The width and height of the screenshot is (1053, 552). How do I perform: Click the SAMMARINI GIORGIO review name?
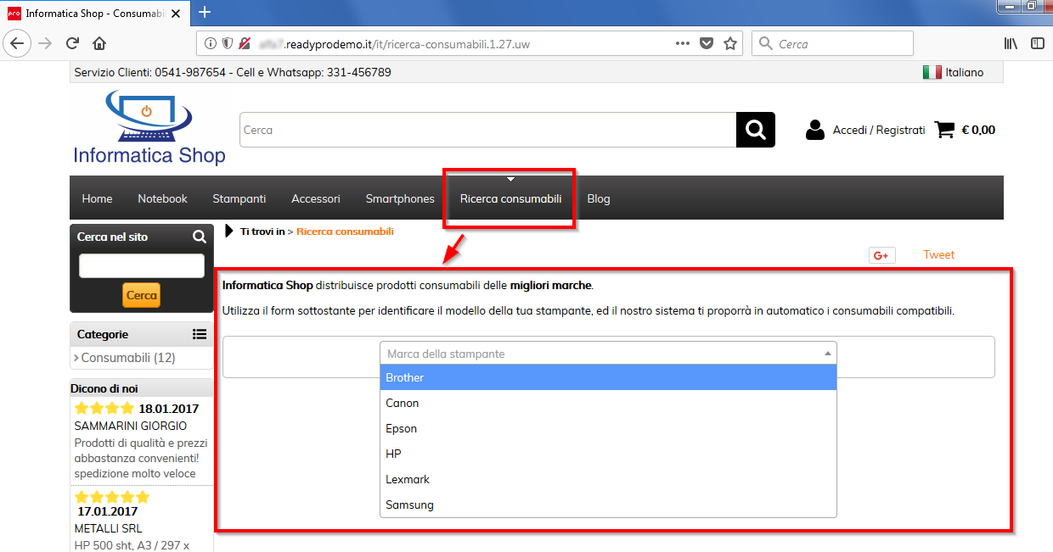click(131, 426)
